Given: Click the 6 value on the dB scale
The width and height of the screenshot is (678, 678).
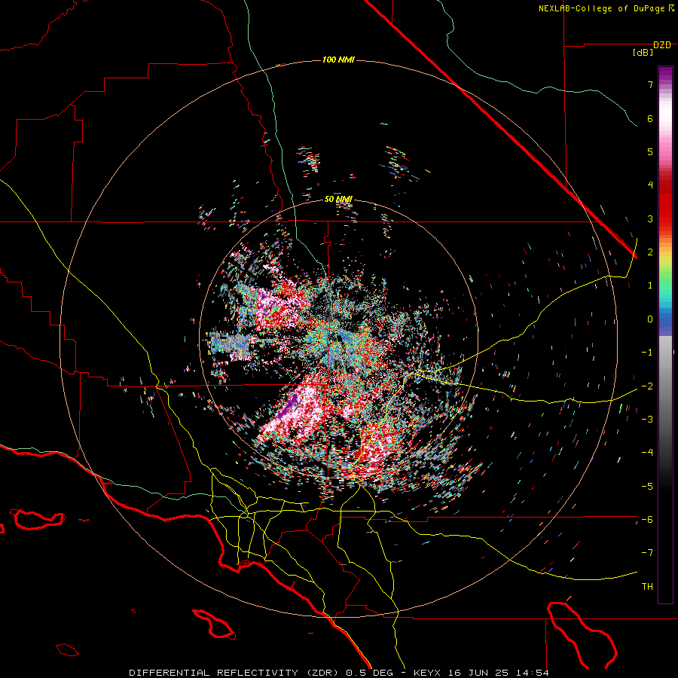Looking at the screenshot, I should pos(650,118).
